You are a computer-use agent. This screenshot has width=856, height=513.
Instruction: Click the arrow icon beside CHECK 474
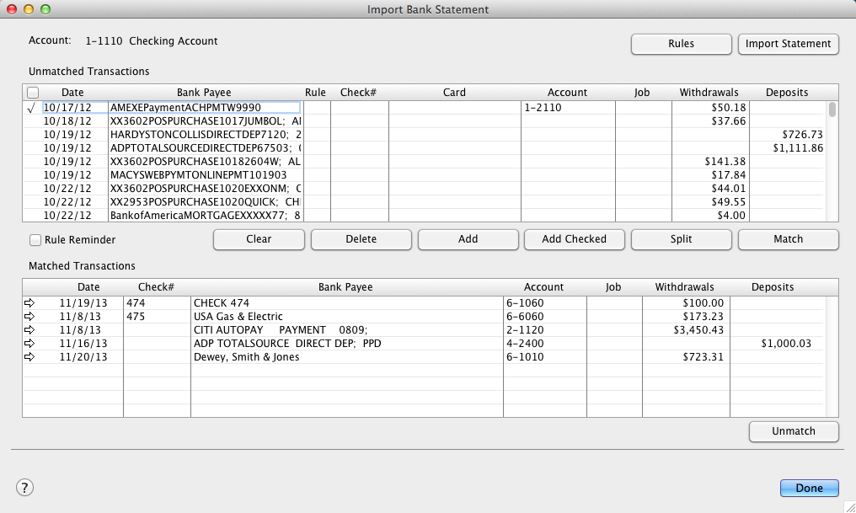(30, 303)
